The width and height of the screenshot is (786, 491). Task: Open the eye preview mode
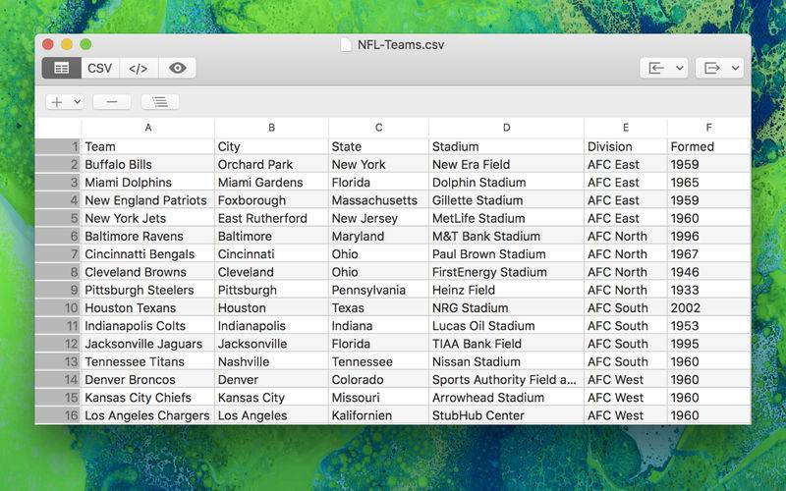click(x=178, y=68)
